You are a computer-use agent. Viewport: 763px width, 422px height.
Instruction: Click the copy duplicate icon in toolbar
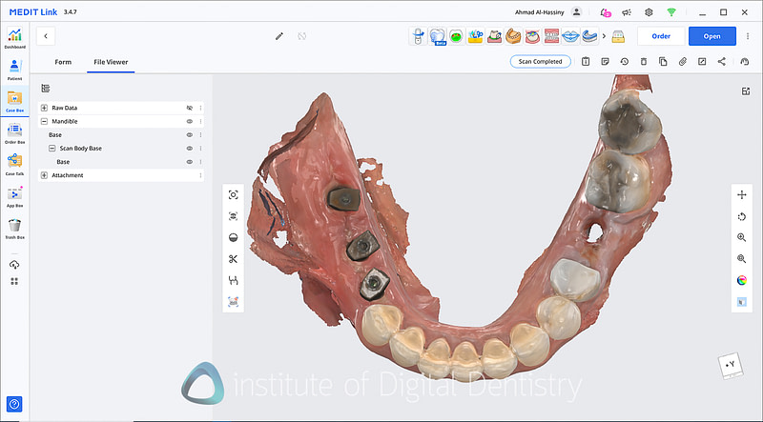(x=663, y=61)
